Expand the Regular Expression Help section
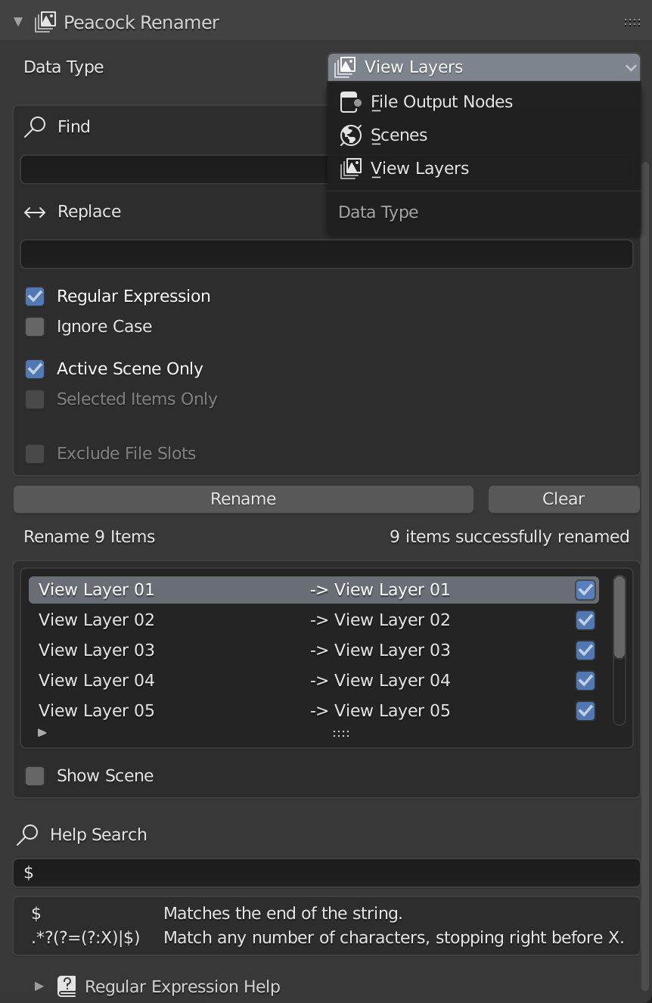The image size is (652, 1003). coord(39,986)
